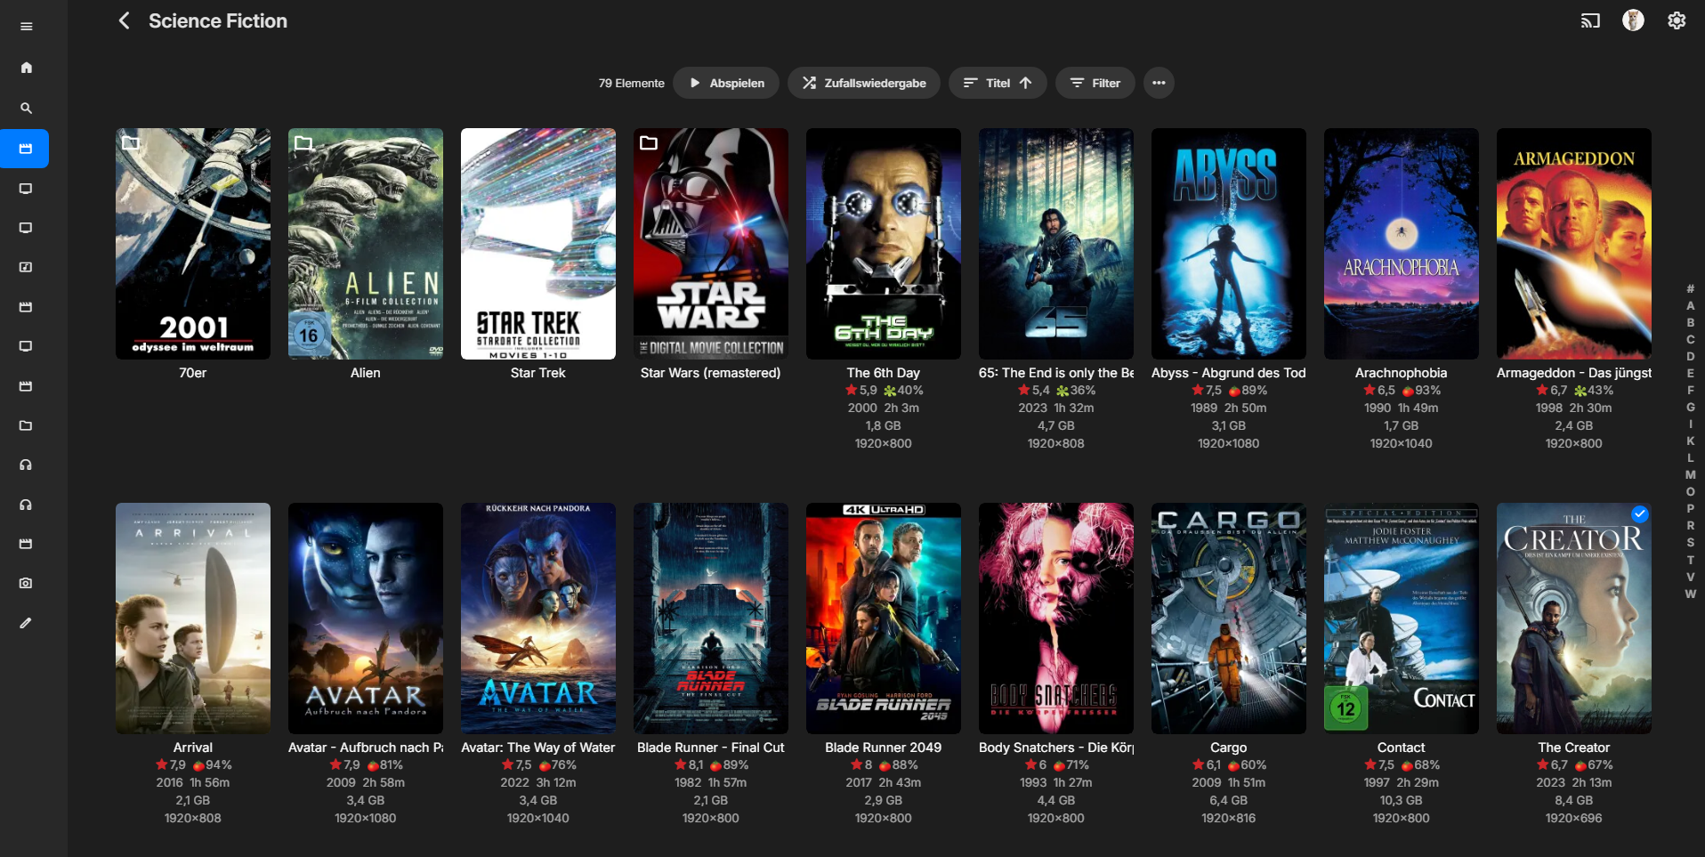Screen dimensions: 1705x857
Task: Open the hamburger navigation menu
Action: click(x=26, y=27)
